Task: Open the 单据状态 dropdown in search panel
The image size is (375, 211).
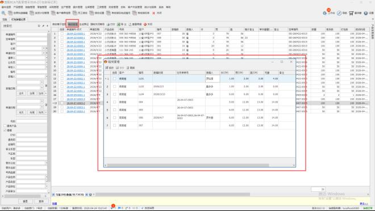Action: 44,53
